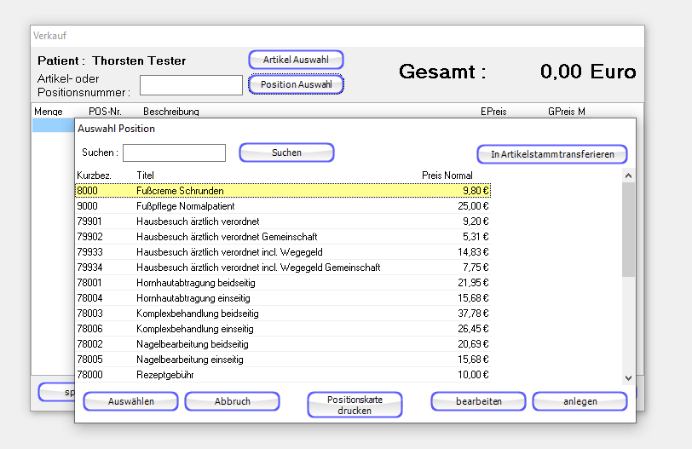Open the Artikel Auswahl dialog
Screen dimensions: 692x449
point(296,60)
